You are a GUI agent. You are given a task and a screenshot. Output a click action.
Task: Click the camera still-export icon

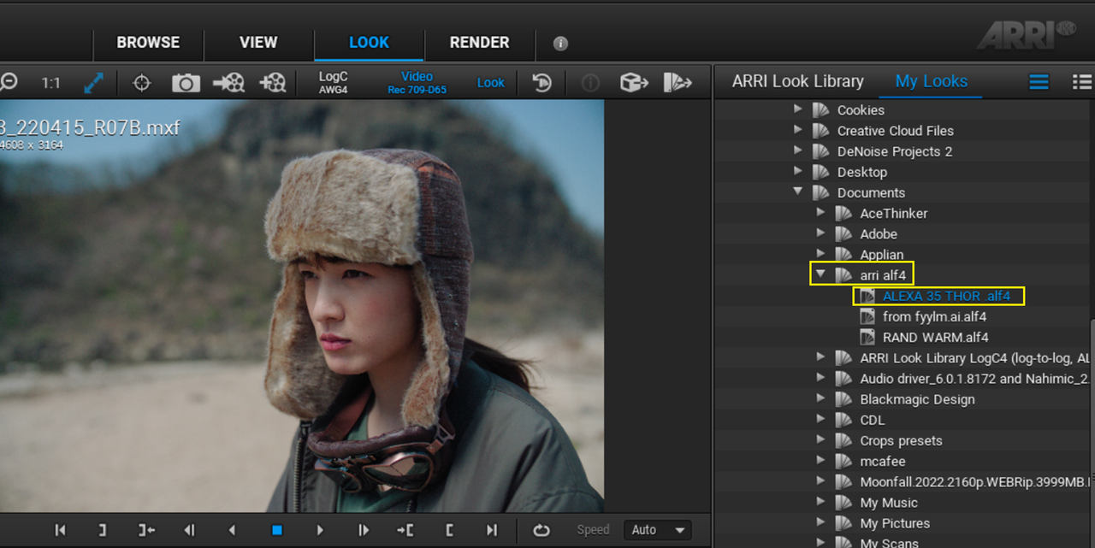point(186,83)
